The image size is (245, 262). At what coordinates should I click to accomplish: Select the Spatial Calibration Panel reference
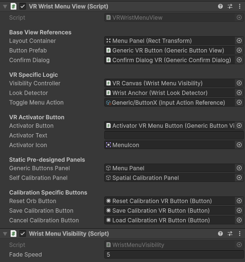point(169,178)
